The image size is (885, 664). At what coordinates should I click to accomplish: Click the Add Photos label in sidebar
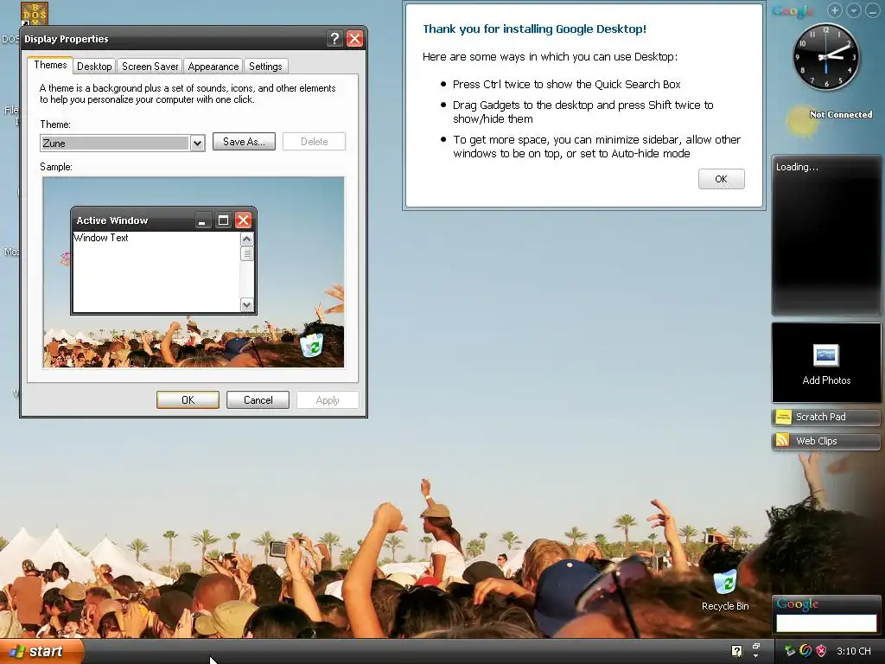826,380
